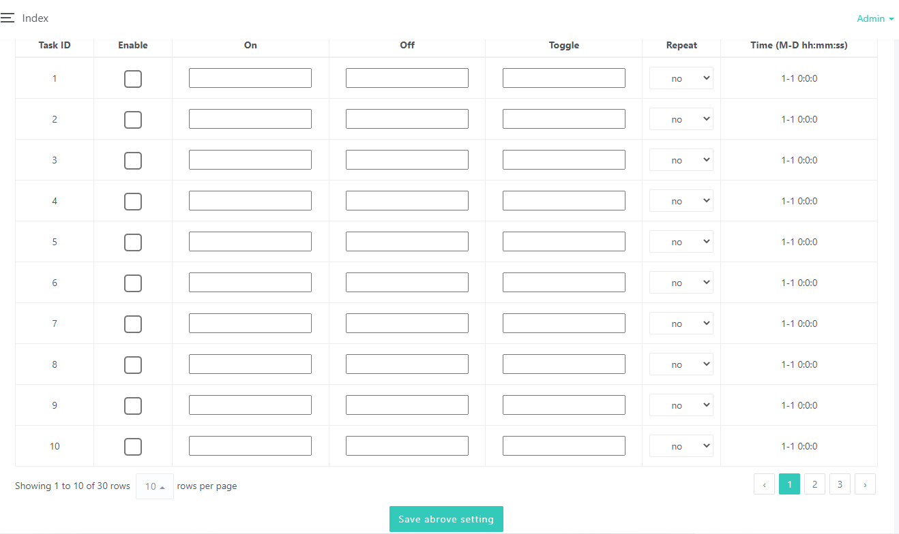Switch to page 2 of the table
899x534 pixels.
[x=814, y=484]
